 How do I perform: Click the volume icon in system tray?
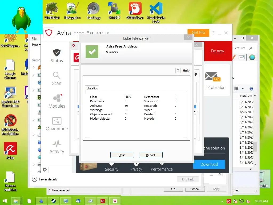(x=248, y=201)
